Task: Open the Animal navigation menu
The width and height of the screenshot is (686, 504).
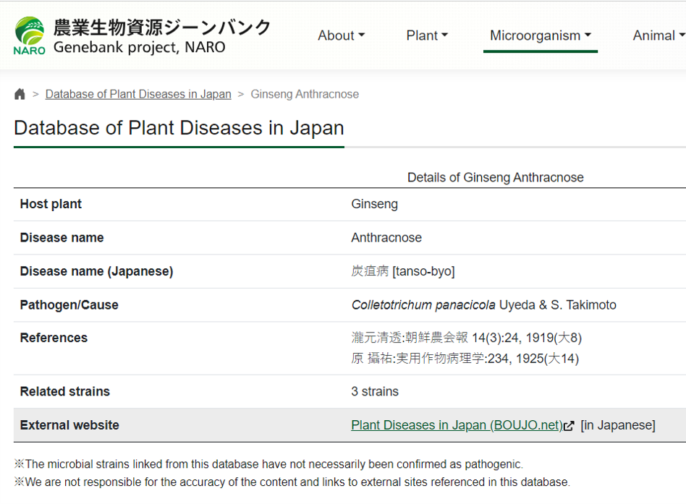Action: pos(657,35)
